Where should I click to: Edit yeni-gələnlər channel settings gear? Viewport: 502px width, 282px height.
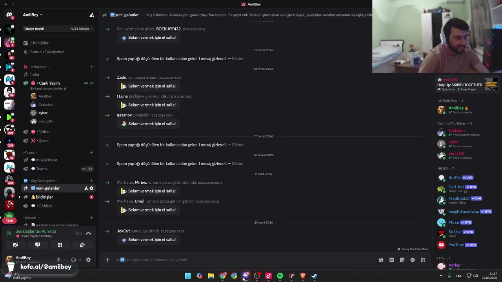[92, 188]
